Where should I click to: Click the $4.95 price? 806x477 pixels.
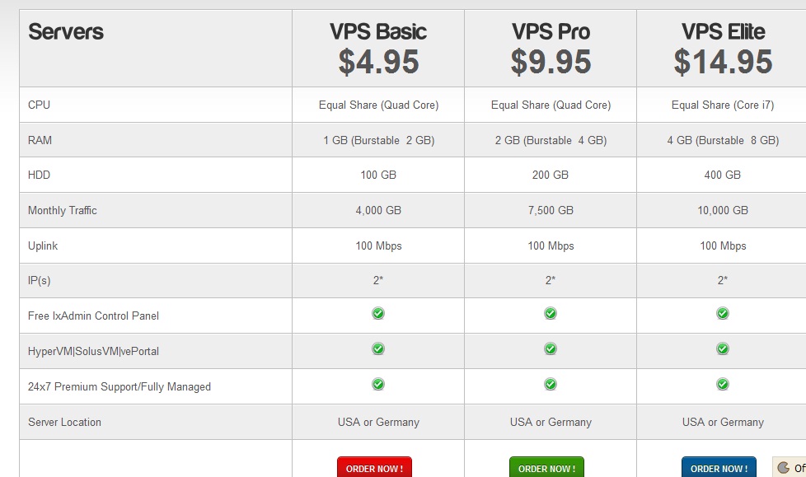pyautogui.click(x=378, y=63)
